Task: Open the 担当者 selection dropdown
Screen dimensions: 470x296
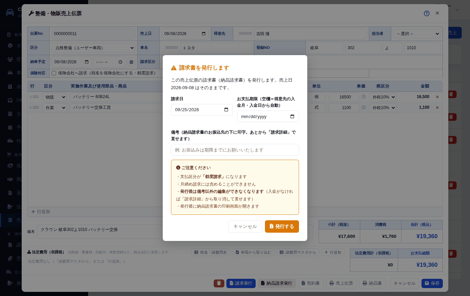Action: (x=417, y=34)
